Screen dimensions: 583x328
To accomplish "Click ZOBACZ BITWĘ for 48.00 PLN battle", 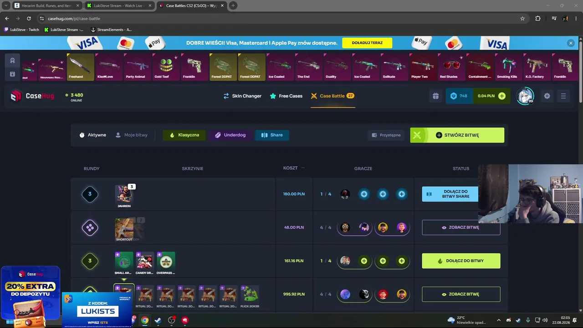I will coord(461,227).
